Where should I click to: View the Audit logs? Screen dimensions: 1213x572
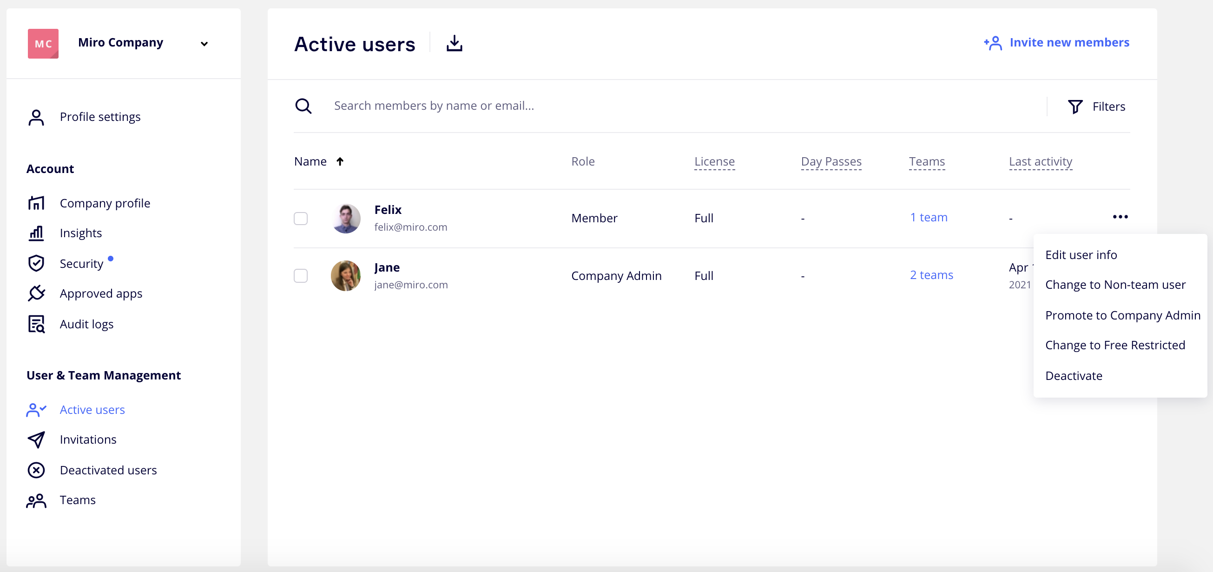point(86,324)
